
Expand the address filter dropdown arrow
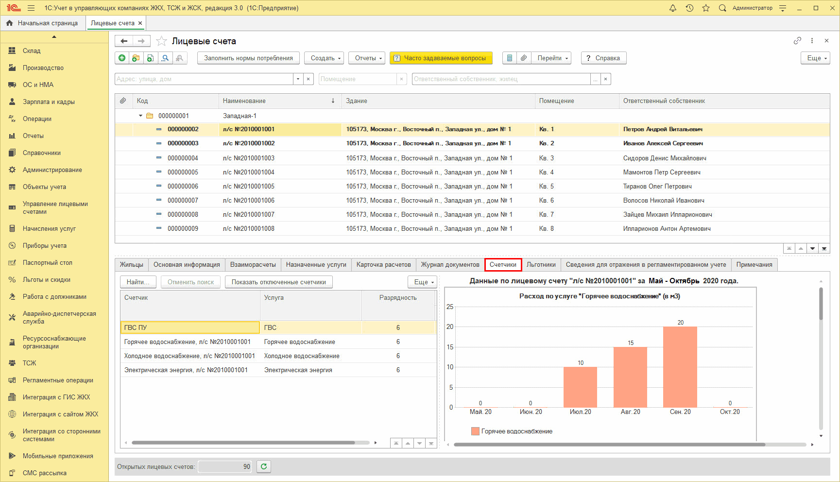click(x=298, y=79)
